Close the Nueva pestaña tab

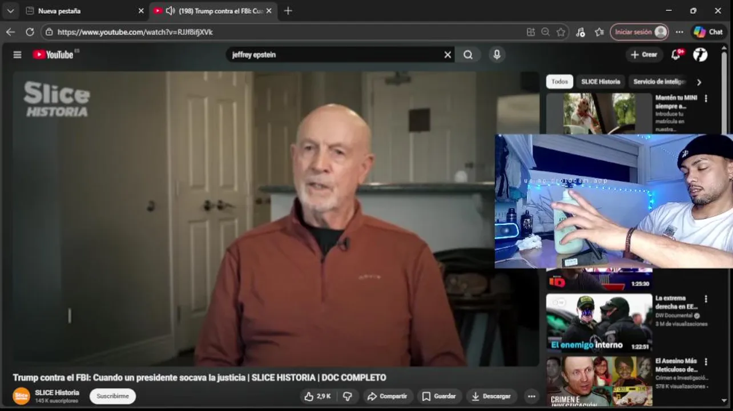tap(141, 11)
